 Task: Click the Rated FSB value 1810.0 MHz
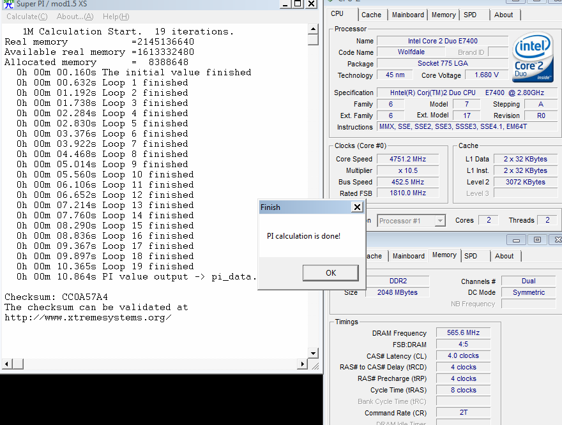point(408,193)
